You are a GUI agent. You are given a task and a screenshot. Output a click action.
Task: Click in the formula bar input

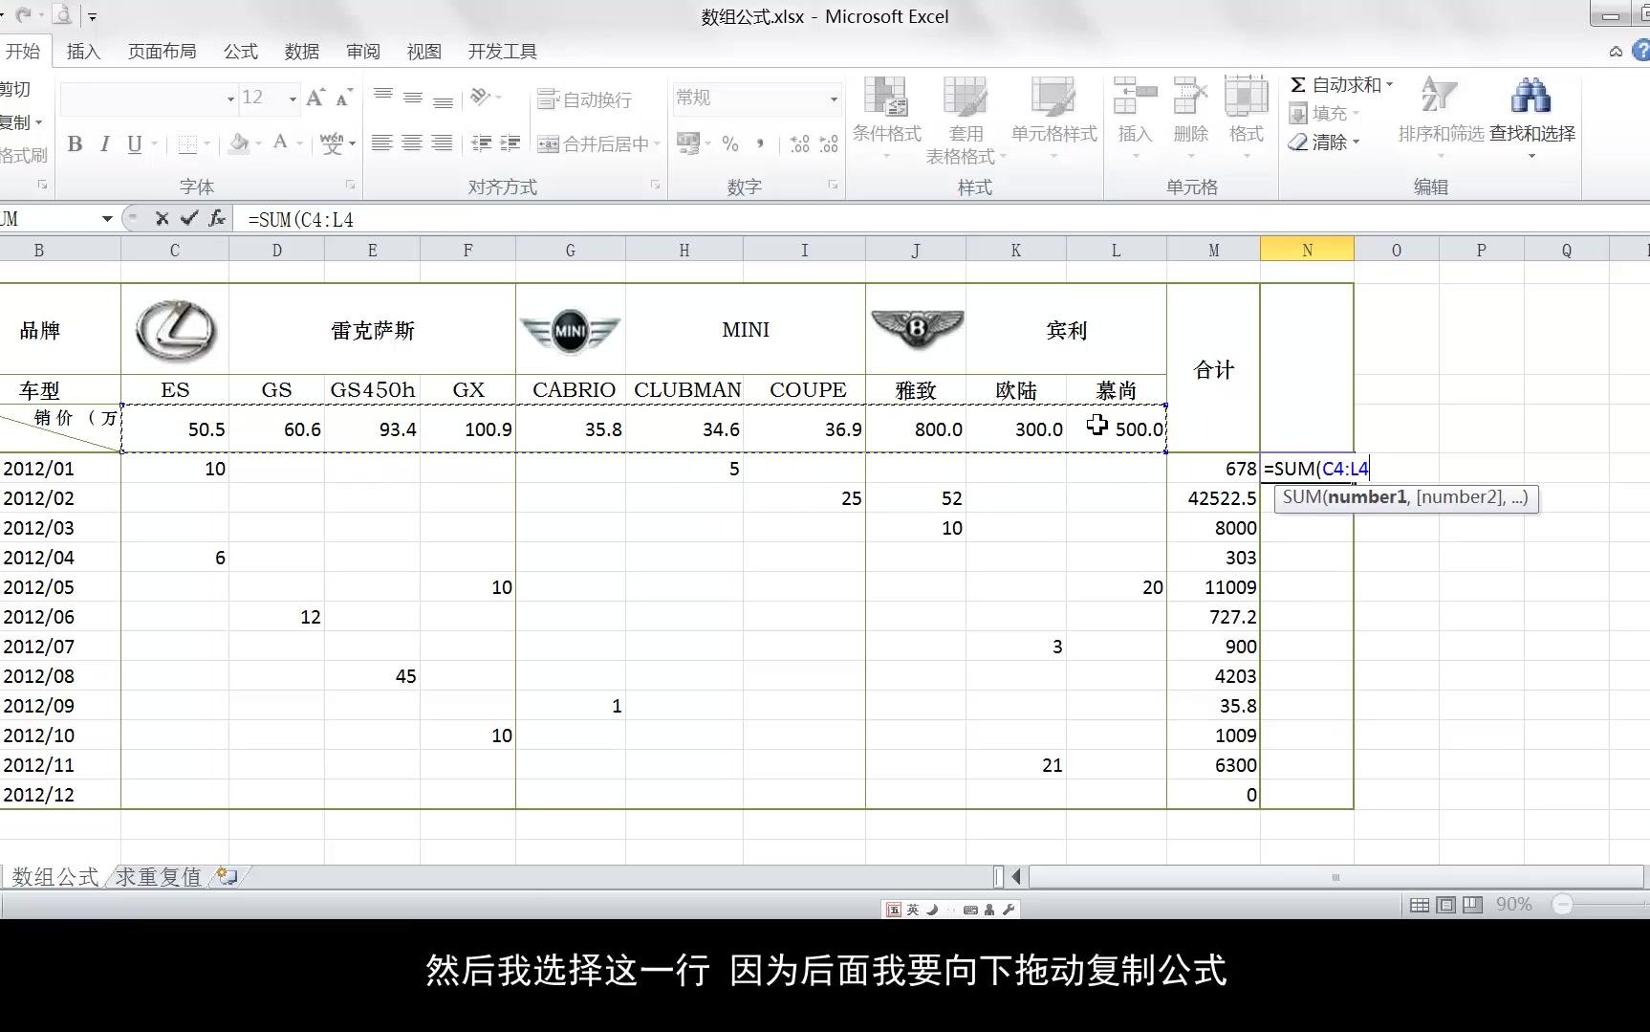tap(942, 219)
